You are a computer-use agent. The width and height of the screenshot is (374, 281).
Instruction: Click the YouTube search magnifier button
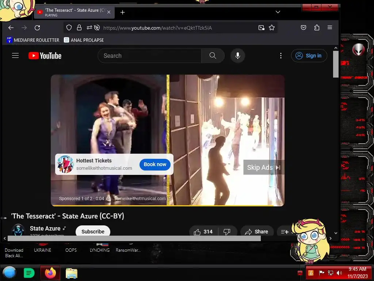[213, 56]
